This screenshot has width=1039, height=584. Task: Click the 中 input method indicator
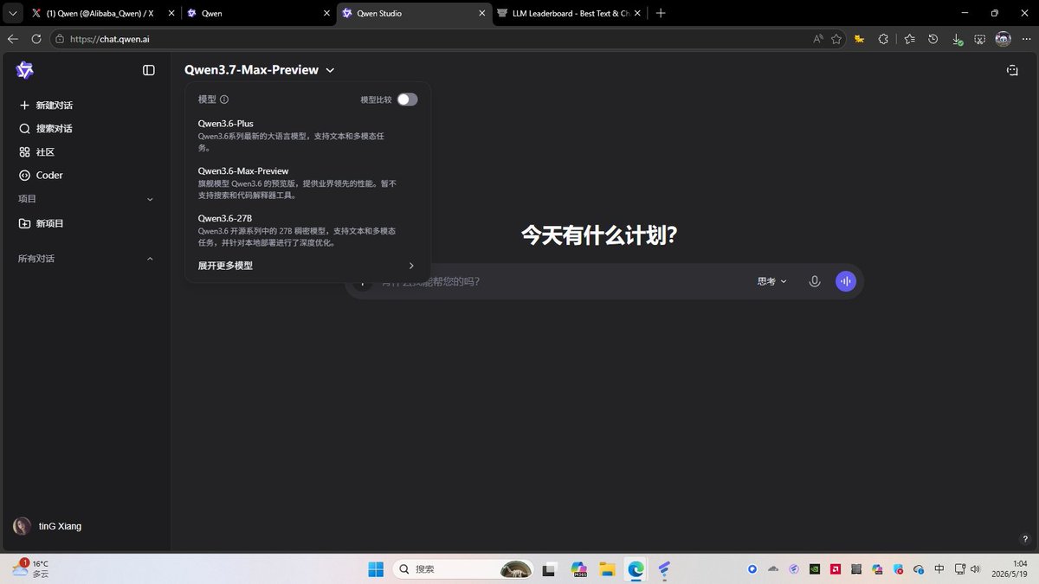(x=939, y=569)
